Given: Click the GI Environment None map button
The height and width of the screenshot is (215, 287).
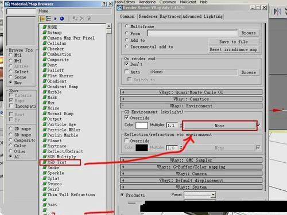Looking at the screenshot, I should point(219,126).
